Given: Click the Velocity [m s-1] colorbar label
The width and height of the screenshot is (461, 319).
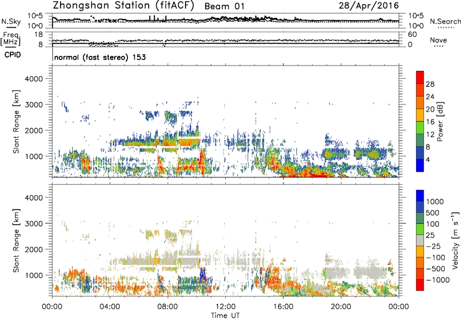Looking at the screenshot, I should [x=456, y=240].
